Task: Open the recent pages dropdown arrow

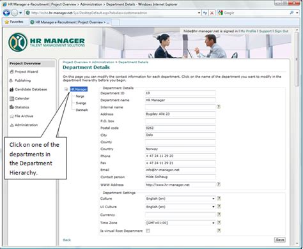Action: (x=20, y=13)
